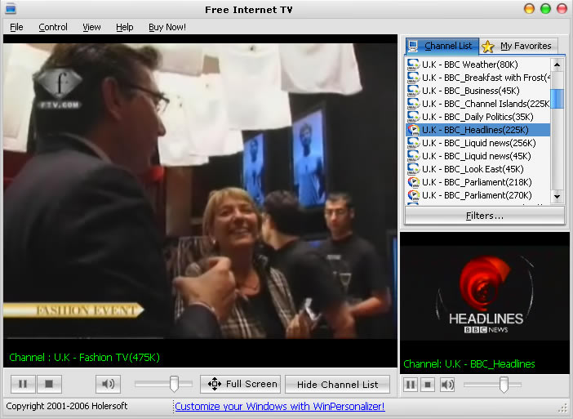The width and height of the screenshot is (573, 419).
Task: Stop the main Fashion TV video
Action: click(x=49, y=384)
